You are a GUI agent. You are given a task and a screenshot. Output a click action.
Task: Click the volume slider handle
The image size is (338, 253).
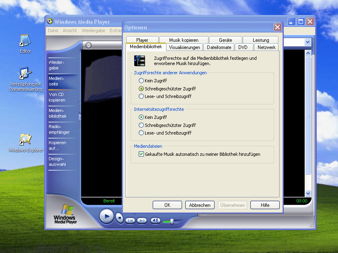point(172,221)
